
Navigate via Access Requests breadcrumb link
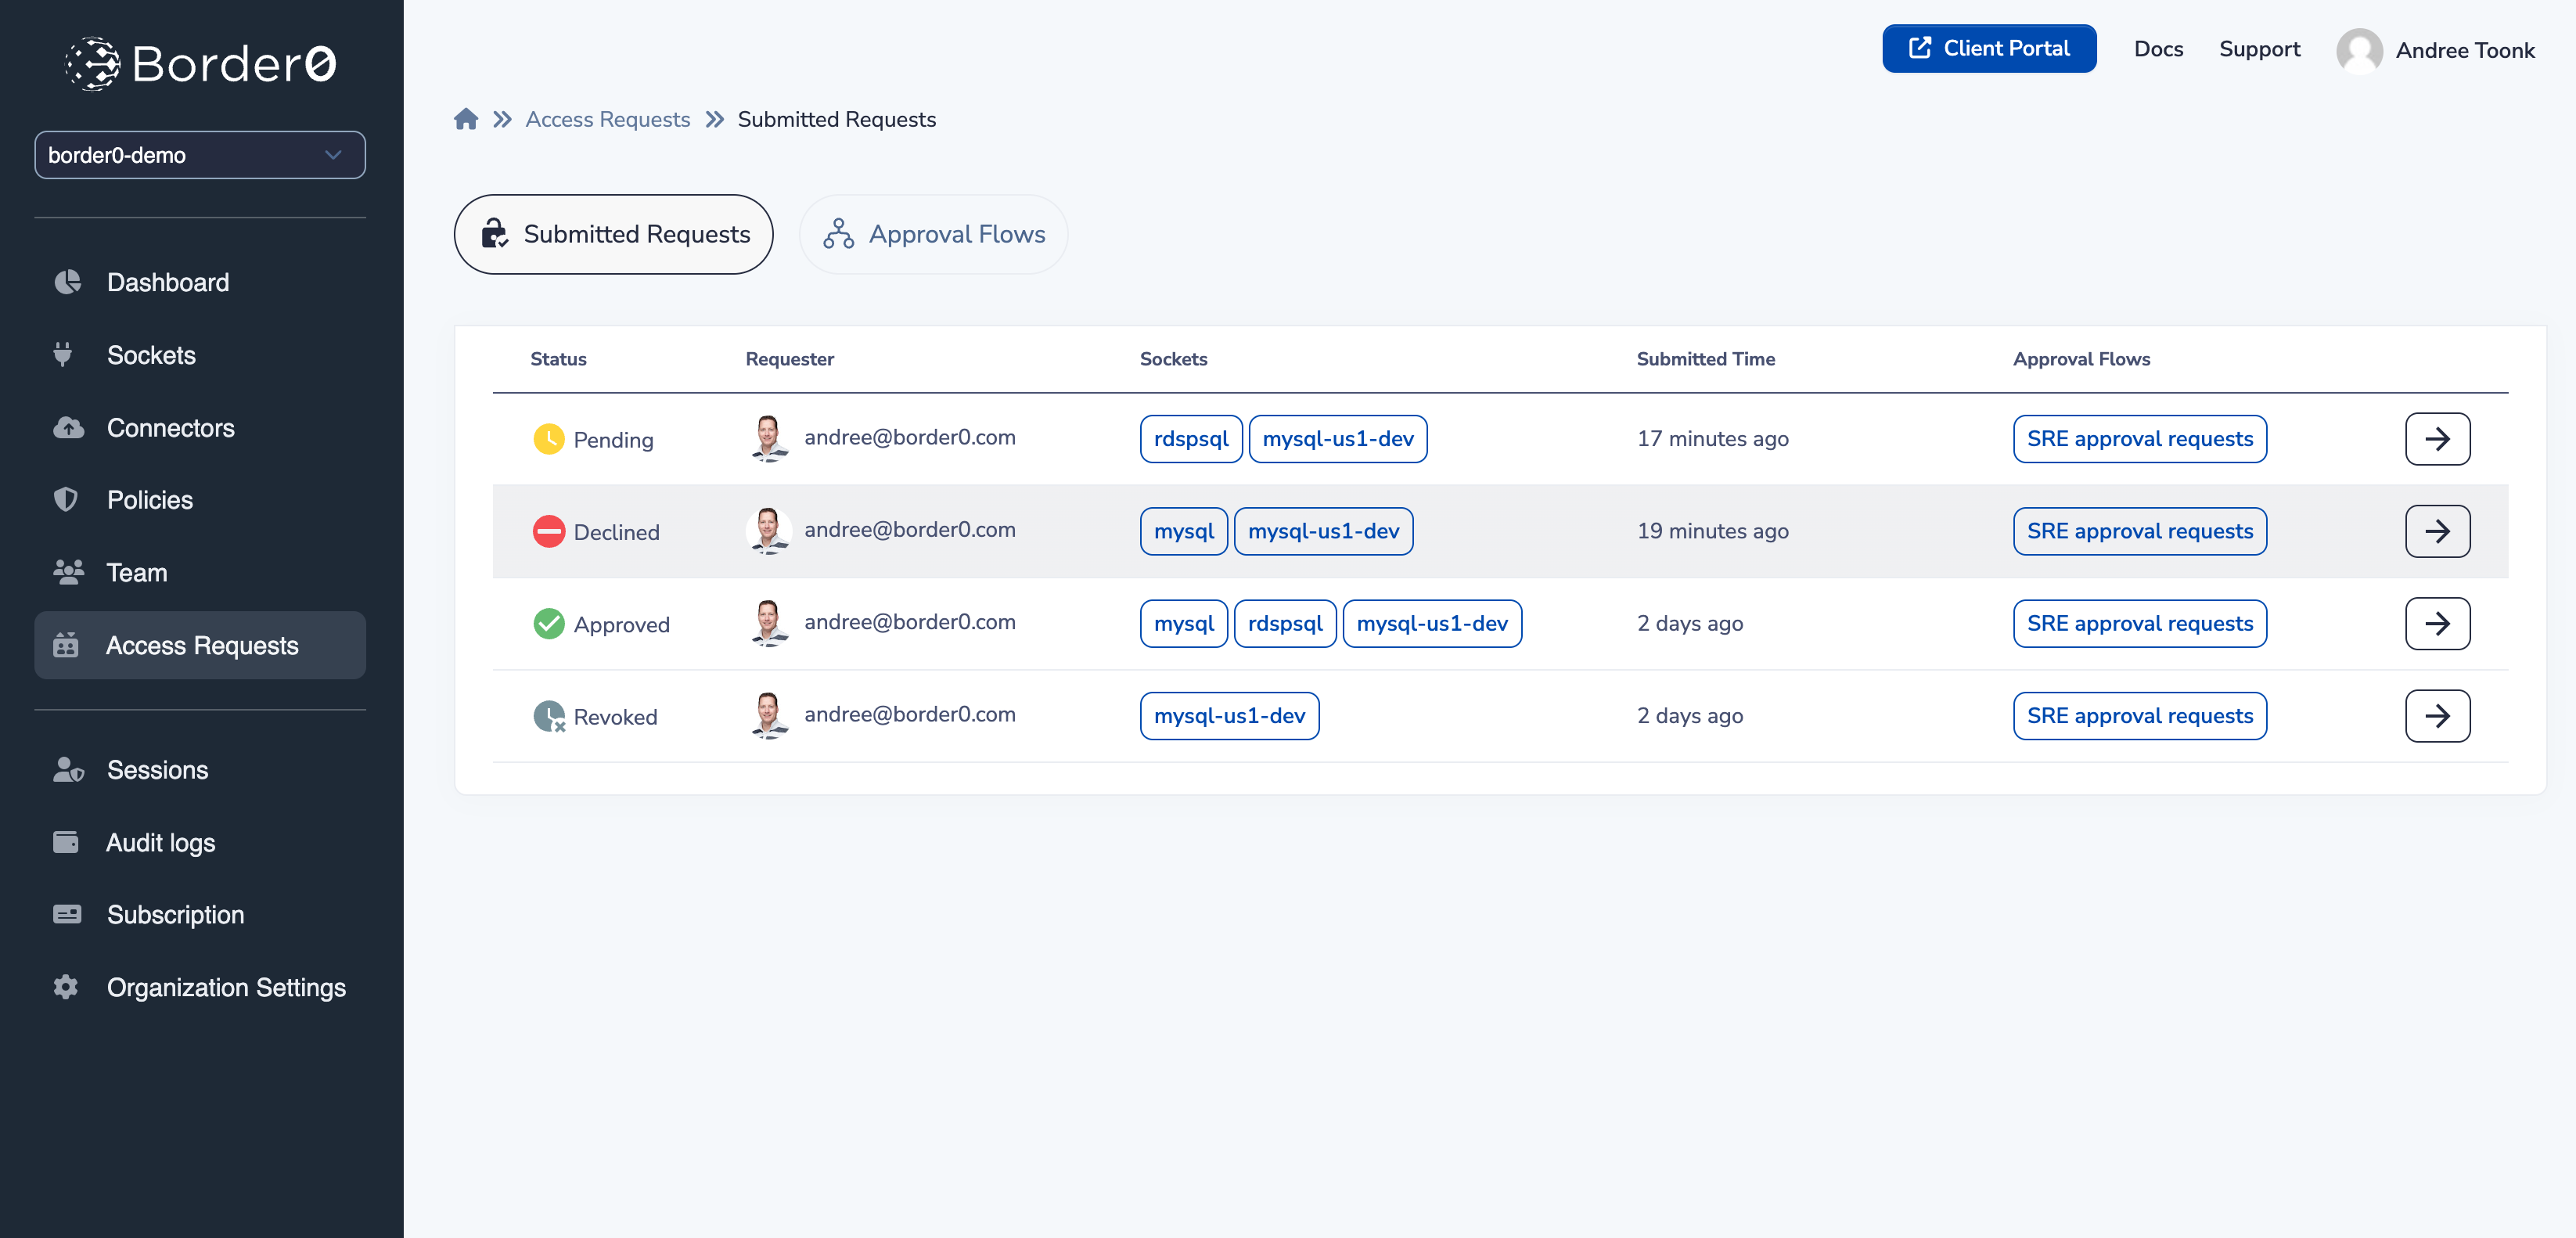pos(608,118)
